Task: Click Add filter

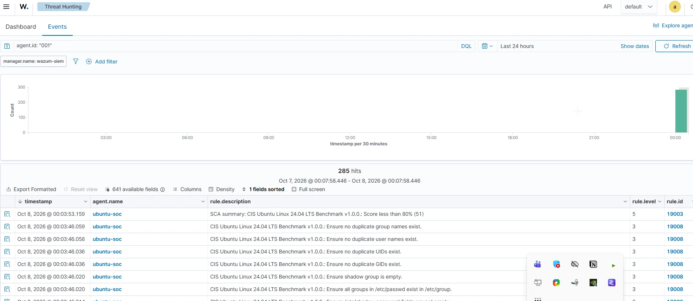Action: pyautogui.click(x=102, y=62)
